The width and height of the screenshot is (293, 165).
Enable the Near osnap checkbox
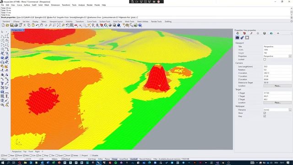point(9,155)
